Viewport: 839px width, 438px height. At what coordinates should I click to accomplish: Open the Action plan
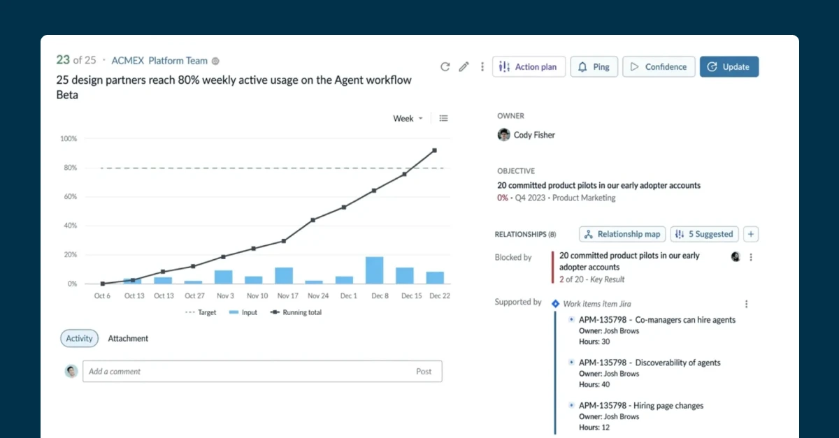(x=529, y=67)
